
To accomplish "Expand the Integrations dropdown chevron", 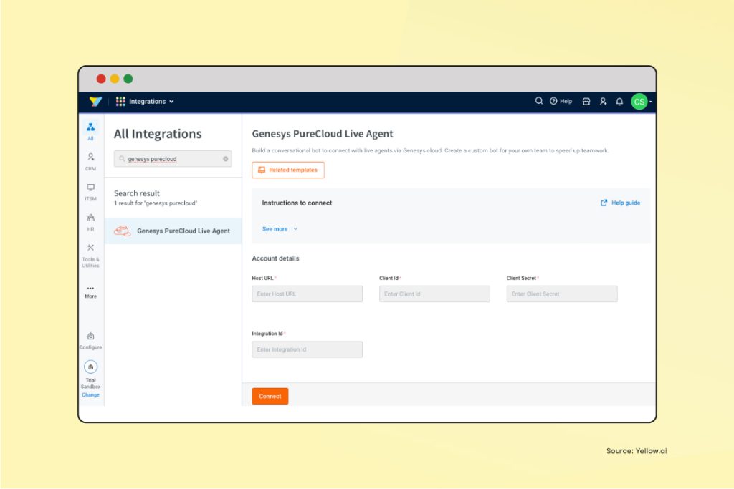I will click(171, 102).
